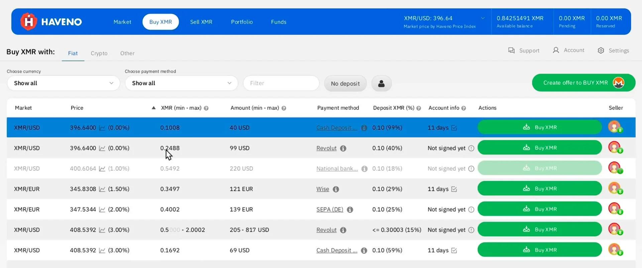Click the user filter icon button
Screen dimensions: 642x268
(382, 83)
